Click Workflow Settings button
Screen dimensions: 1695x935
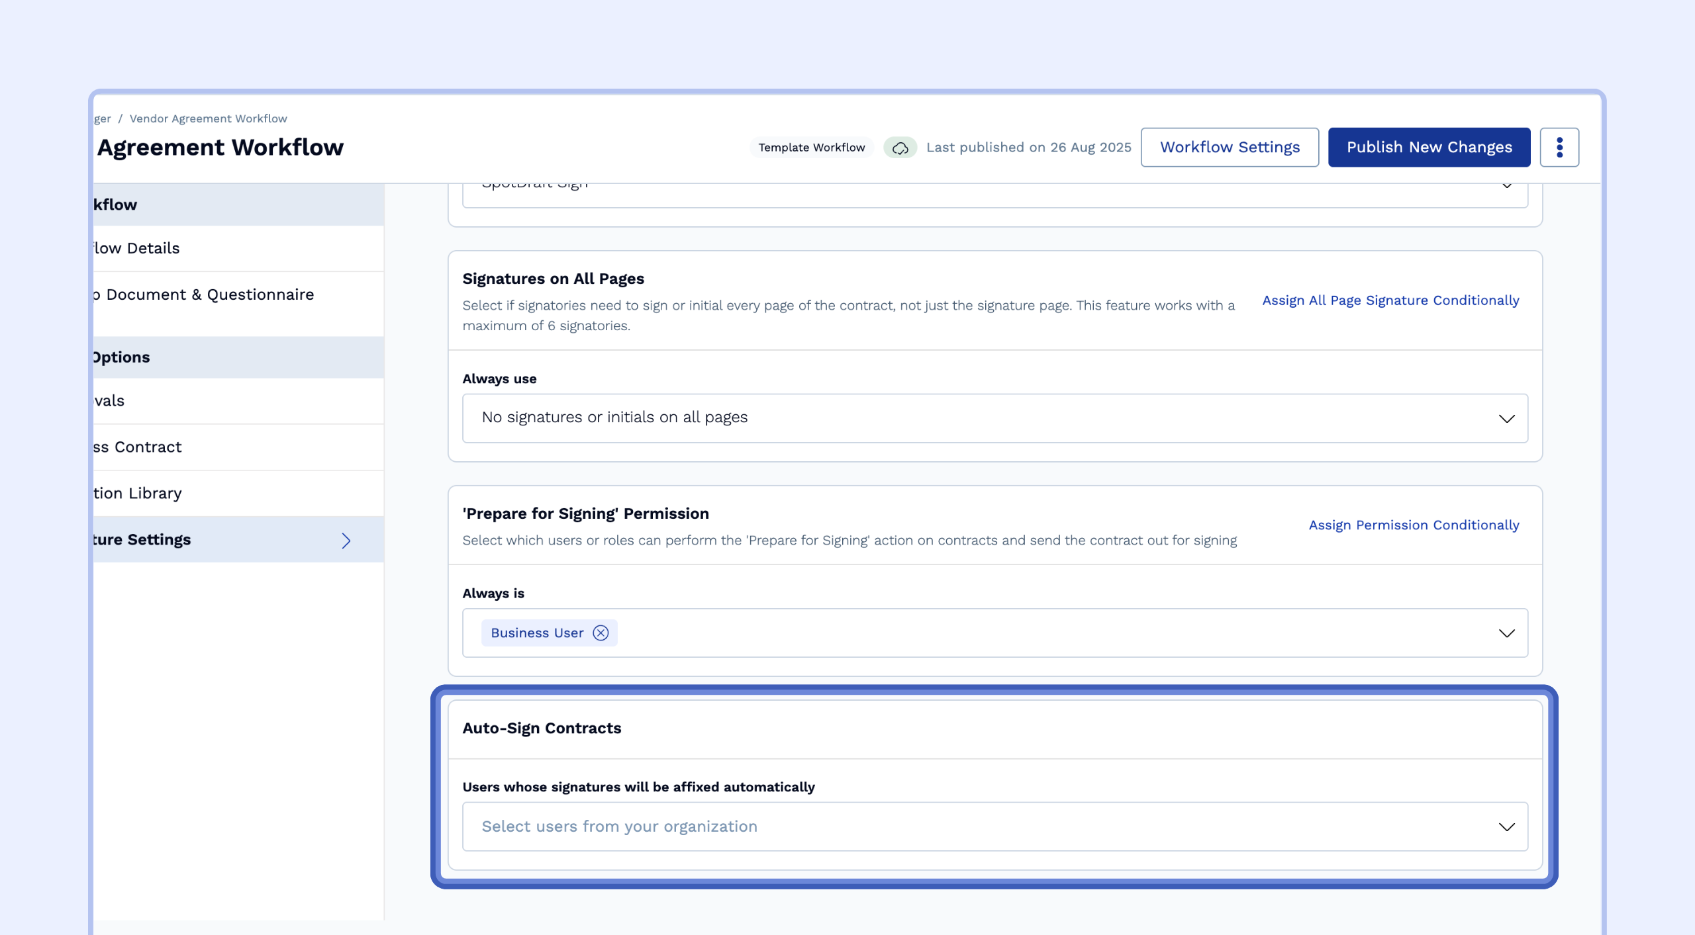(1230, 147)
